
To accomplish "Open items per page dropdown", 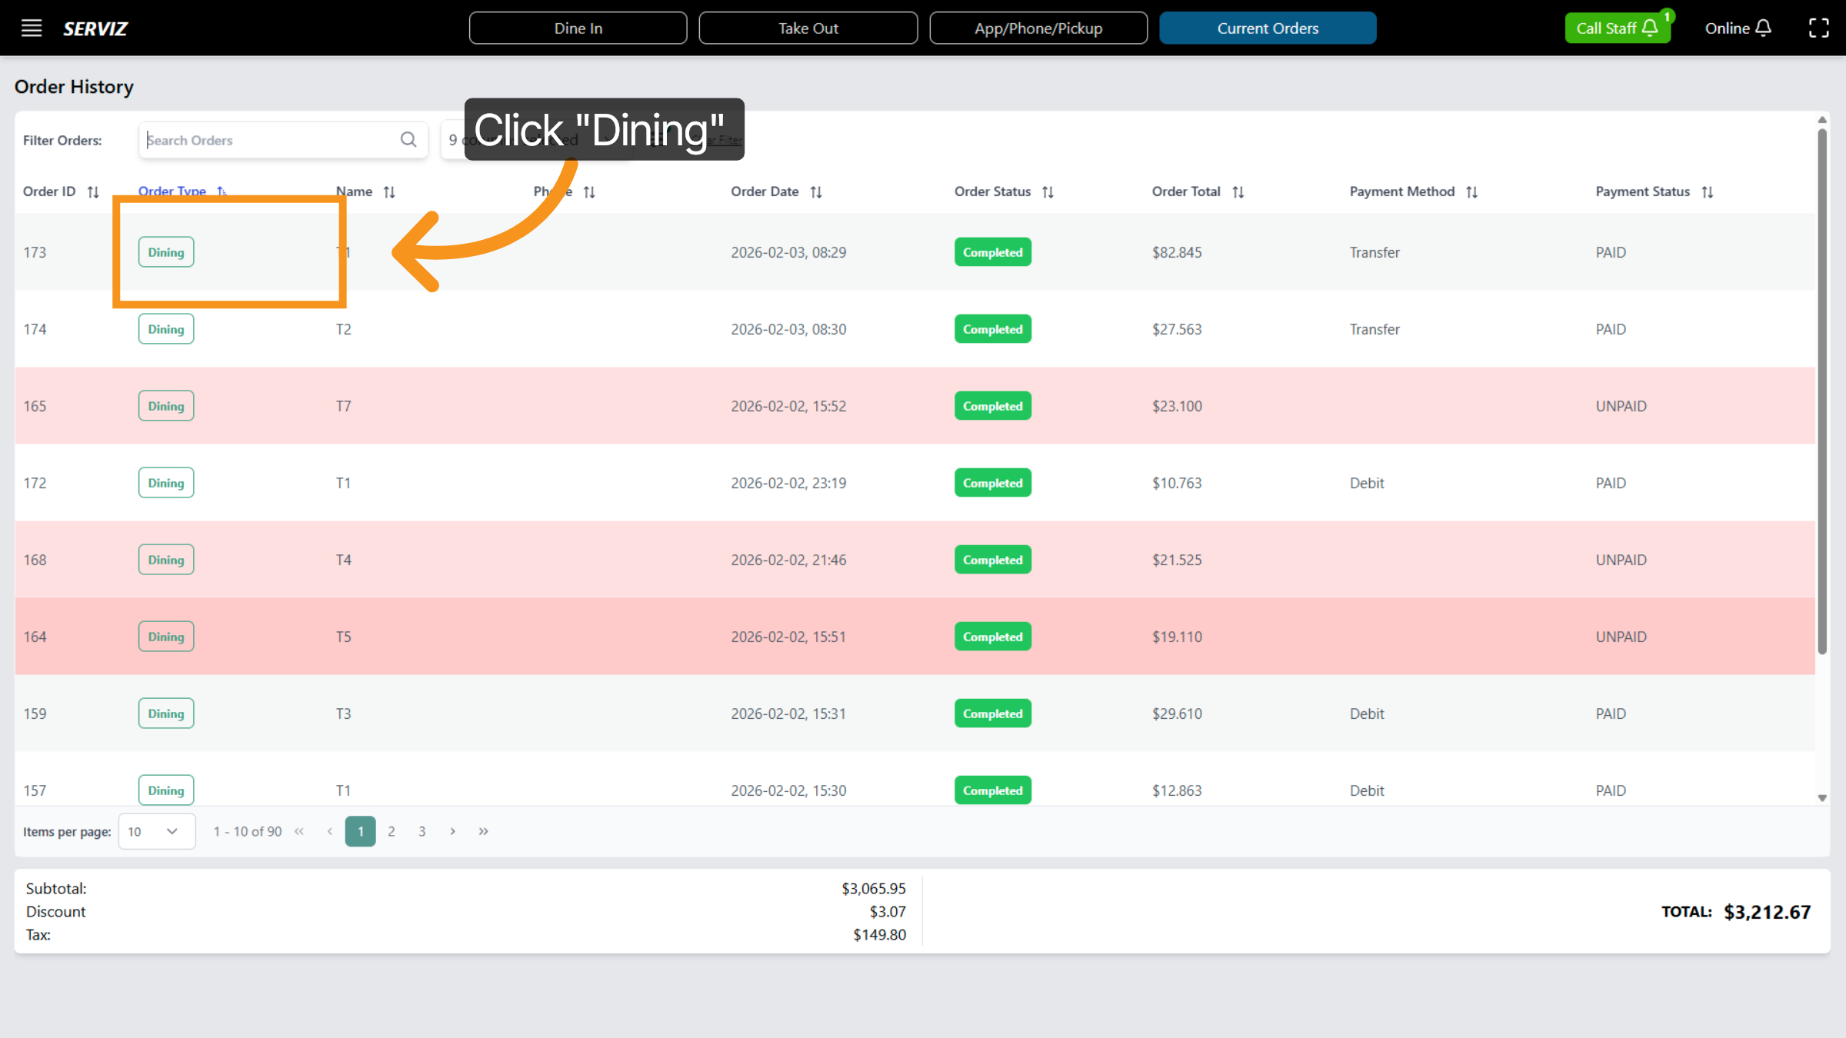I will click(x=156, y=831).
